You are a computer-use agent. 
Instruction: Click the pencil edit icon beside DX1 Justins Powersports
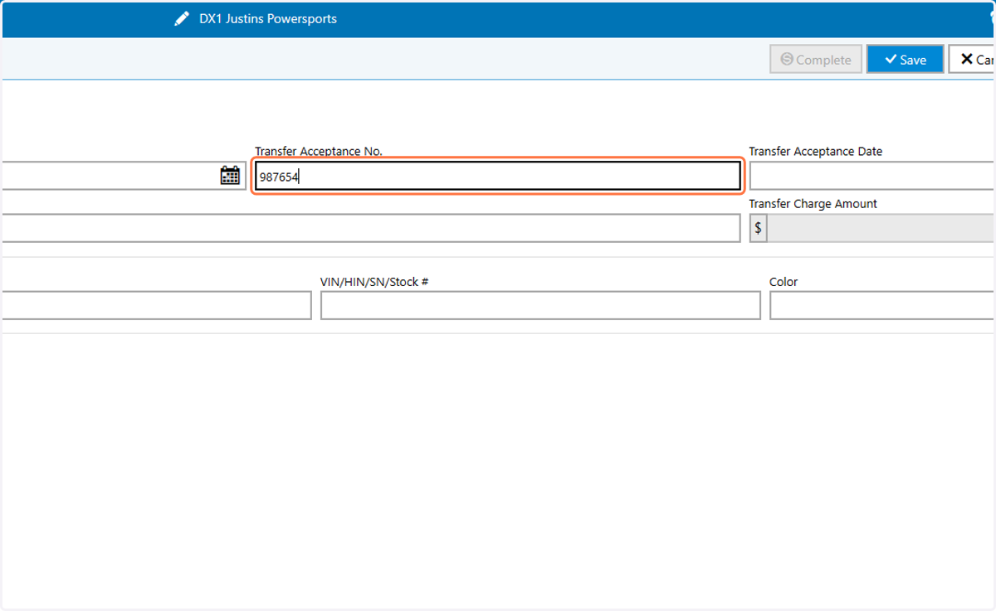[182, 18]
